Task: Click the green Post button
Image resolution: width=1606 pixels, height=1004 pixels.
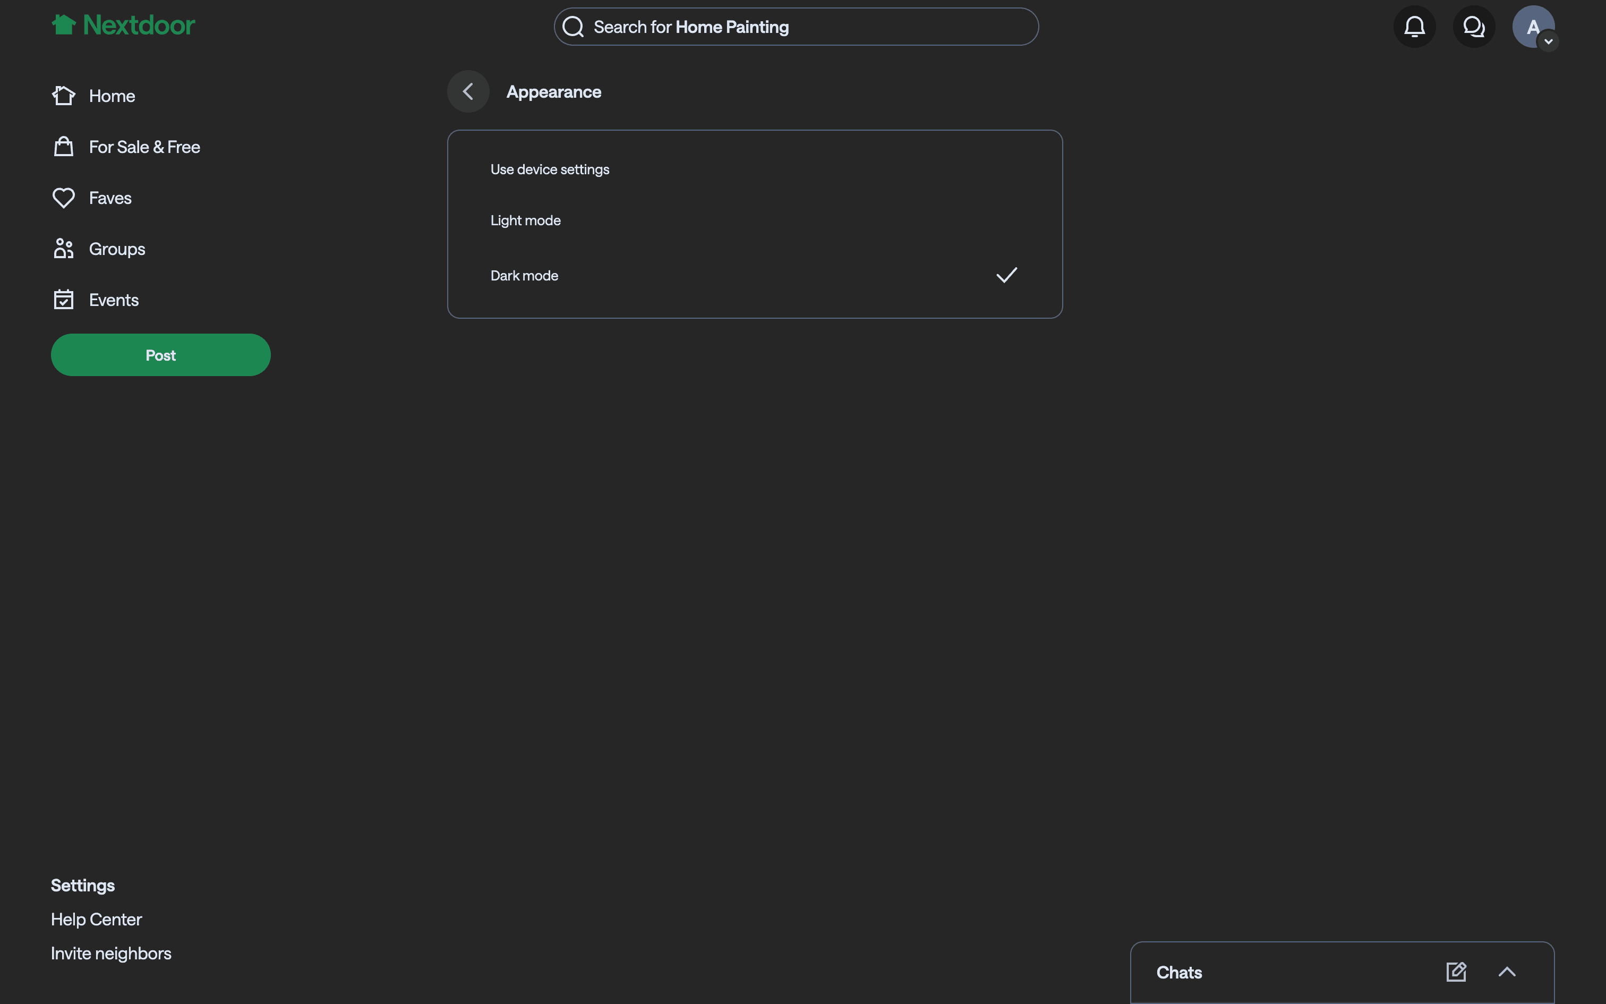Action: tap(160, 355)
